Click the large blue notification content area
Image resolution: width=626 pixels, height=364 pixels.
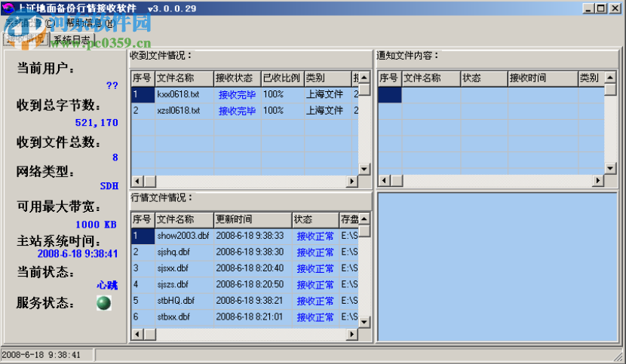498,267
